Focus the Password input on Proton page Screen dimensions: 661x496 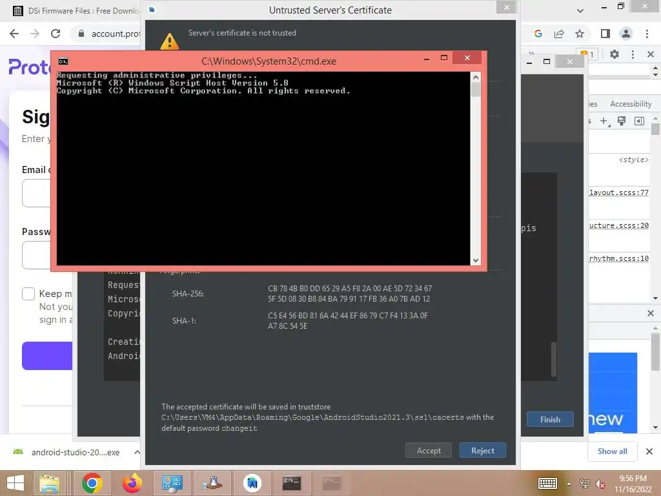tap(36, 255)
